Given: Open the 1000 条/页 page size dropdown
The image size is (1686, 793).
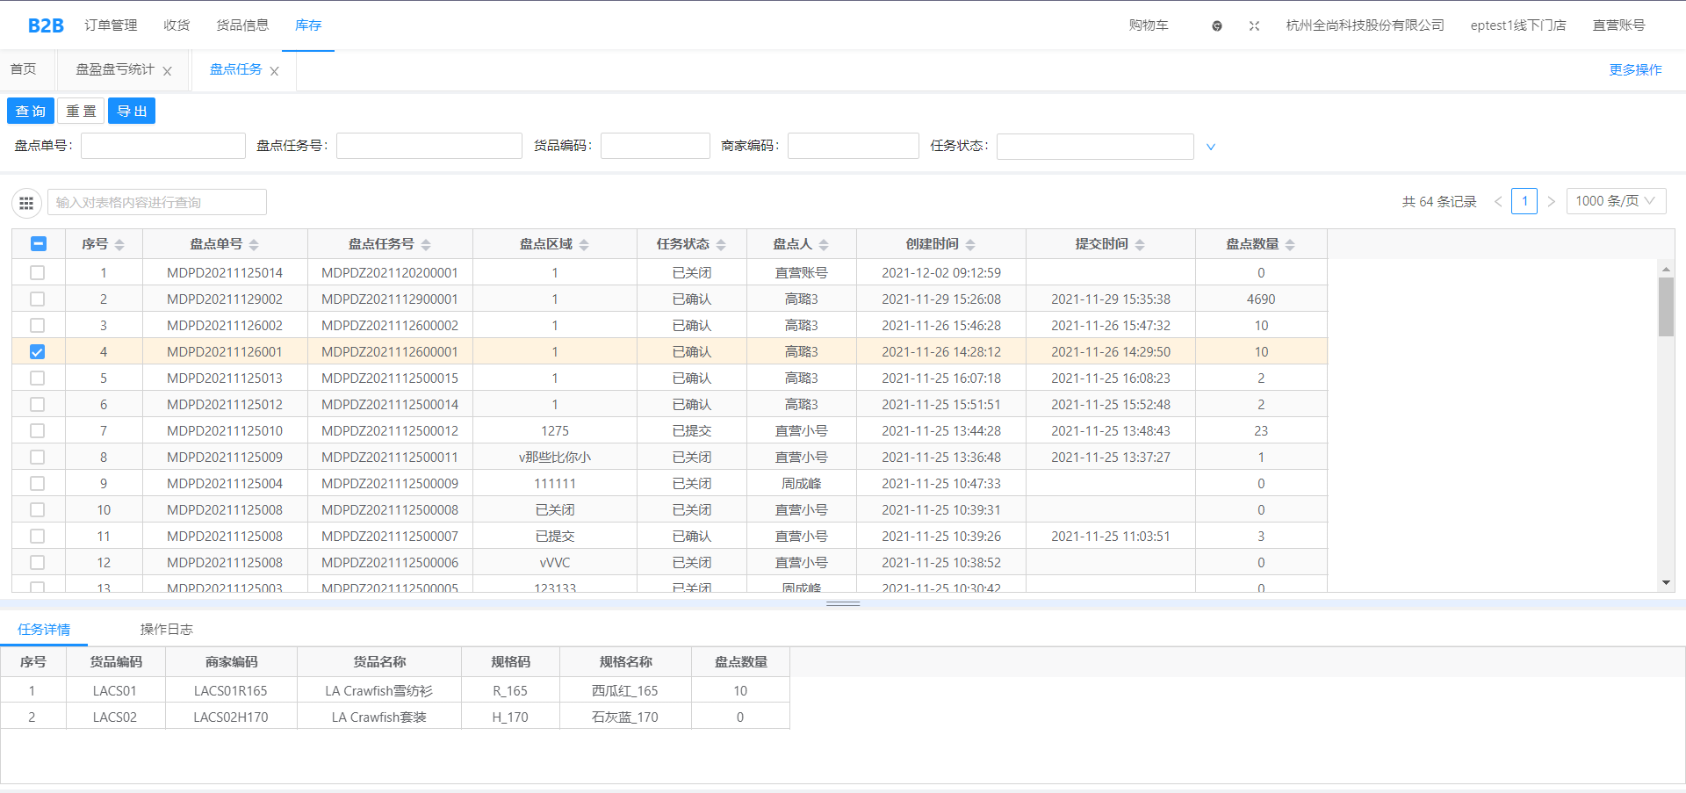Looking at the screenshot, I should point(1615,201).
